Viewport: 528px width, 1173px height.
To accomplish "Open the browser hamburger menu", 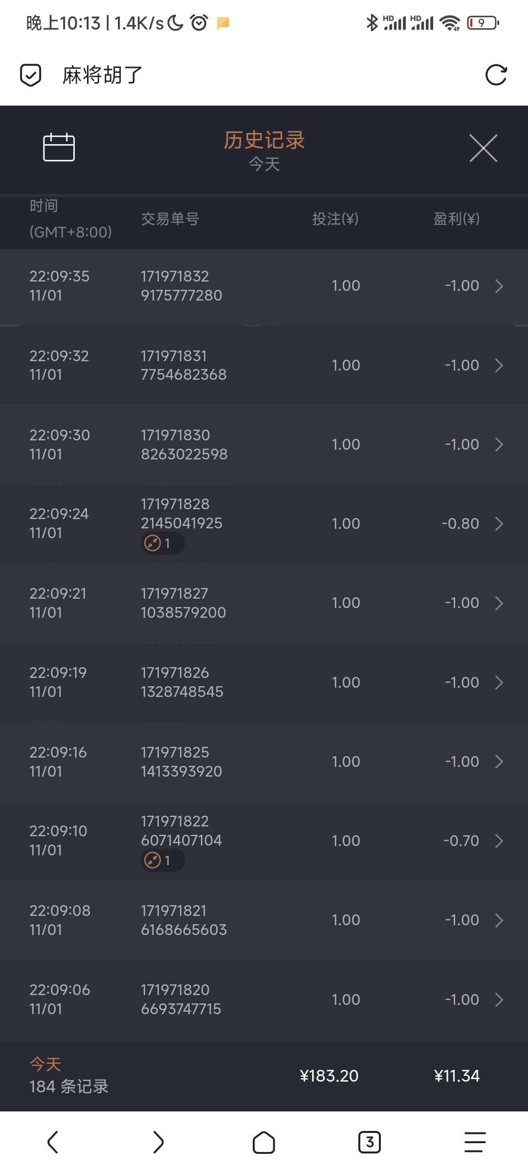I will pyautogui.click(x=475, y=1142).
